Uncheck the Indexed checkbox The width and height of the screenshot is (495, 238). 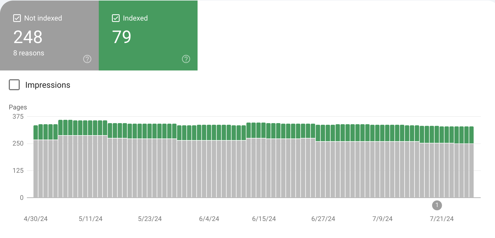click(x=116, y=18)
